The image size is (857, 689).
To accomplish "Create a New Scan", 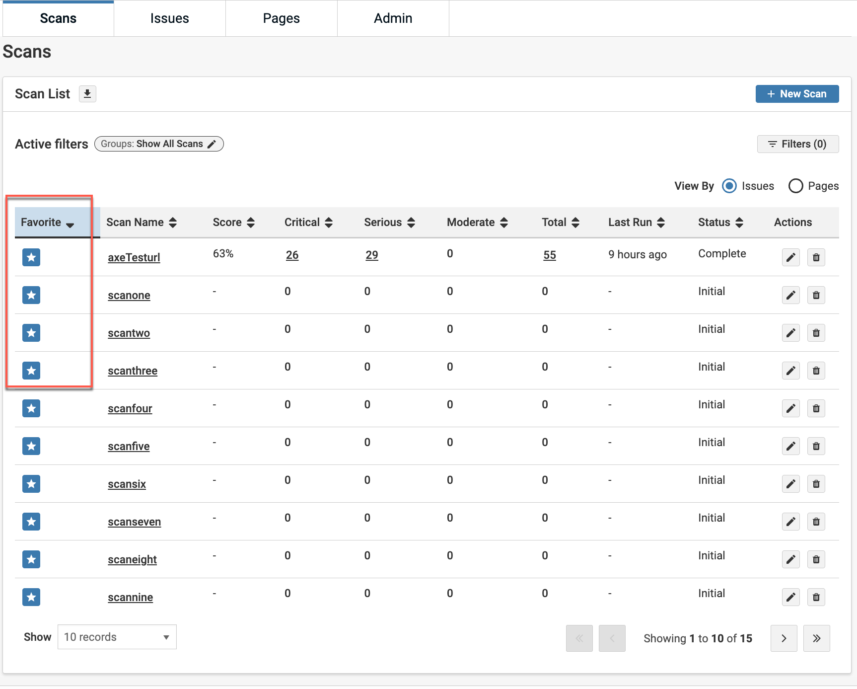I will pos(797,94).
